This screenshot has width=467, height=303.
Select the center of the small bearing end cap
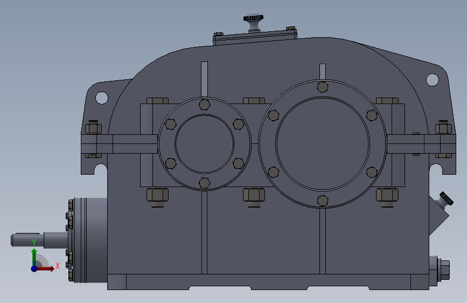pos(205,143)
